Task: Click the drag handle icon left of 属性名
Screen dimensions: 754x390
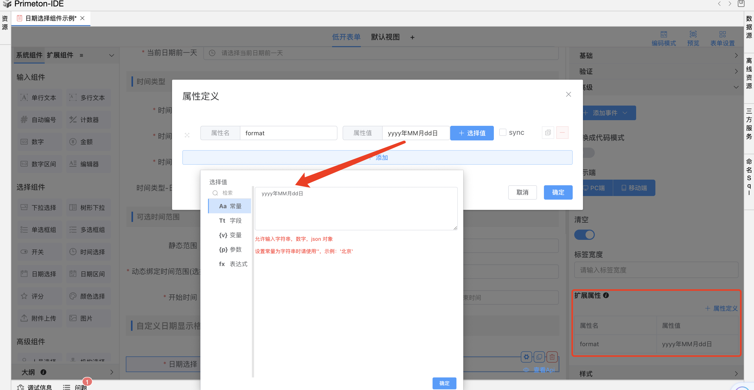Action: (187, 135)
